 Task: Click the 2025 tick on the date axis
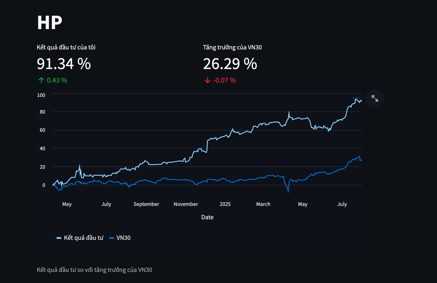pos(225,204)
